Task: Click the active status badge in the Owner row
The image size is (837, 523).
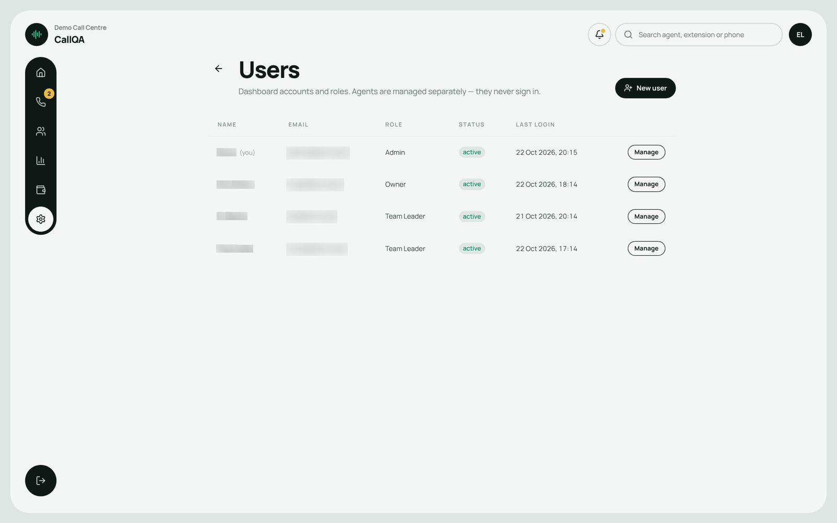Action: 472,184
